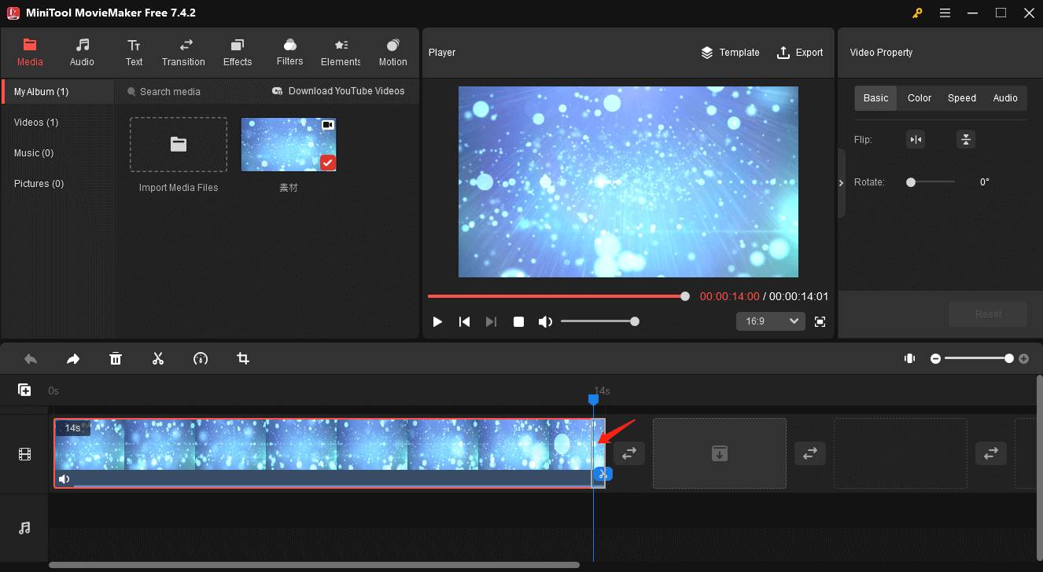Open Template library in Player

pyautogui.click(x=730, y=53)
